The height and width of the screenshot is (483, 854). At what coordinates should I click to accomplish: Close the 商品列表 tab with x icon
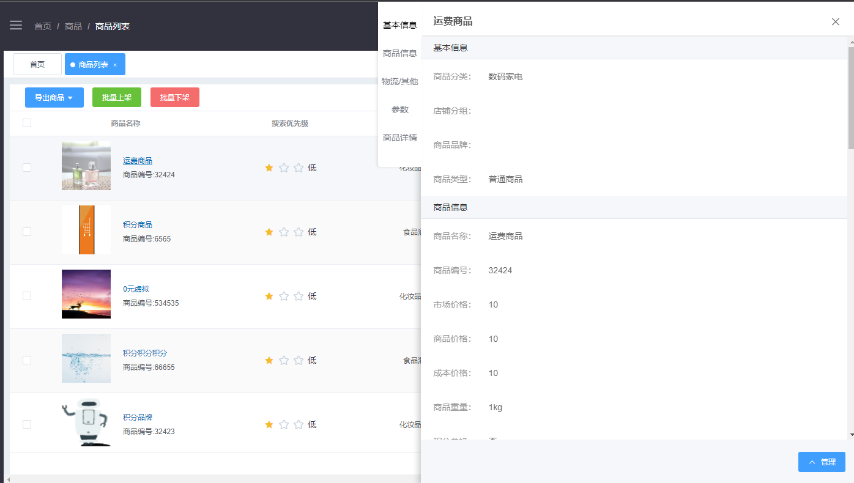[115, 65]
